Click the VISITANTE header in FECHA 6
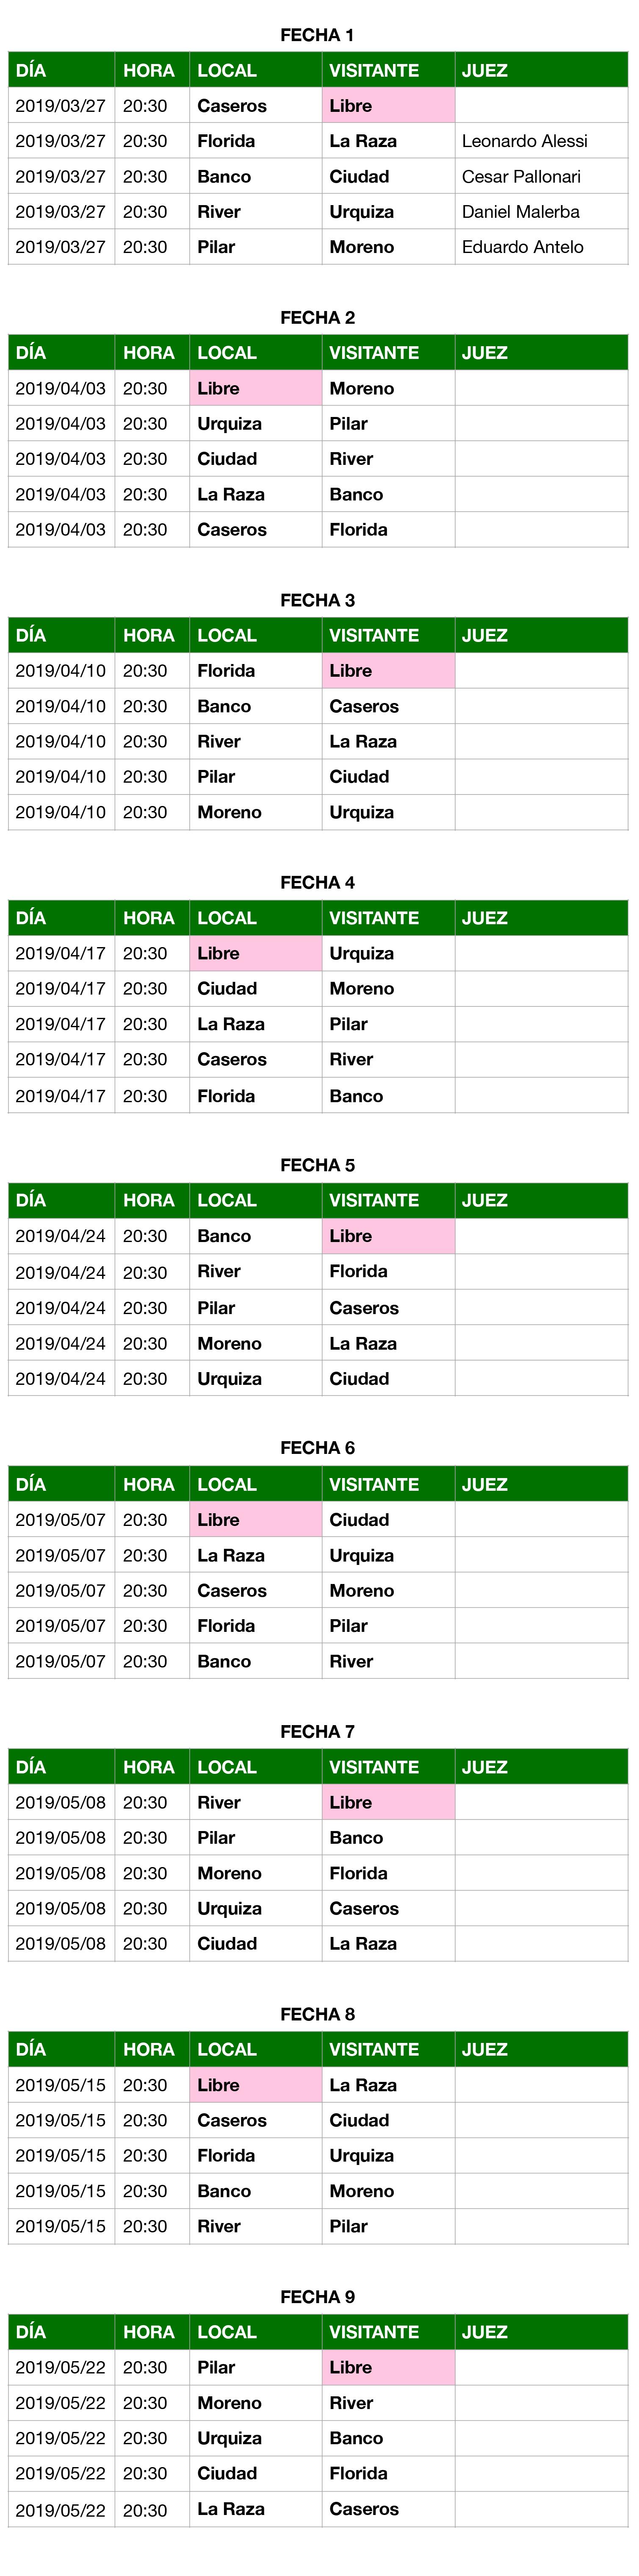This screenshot has width=639, height=2576. point(374,1484)
